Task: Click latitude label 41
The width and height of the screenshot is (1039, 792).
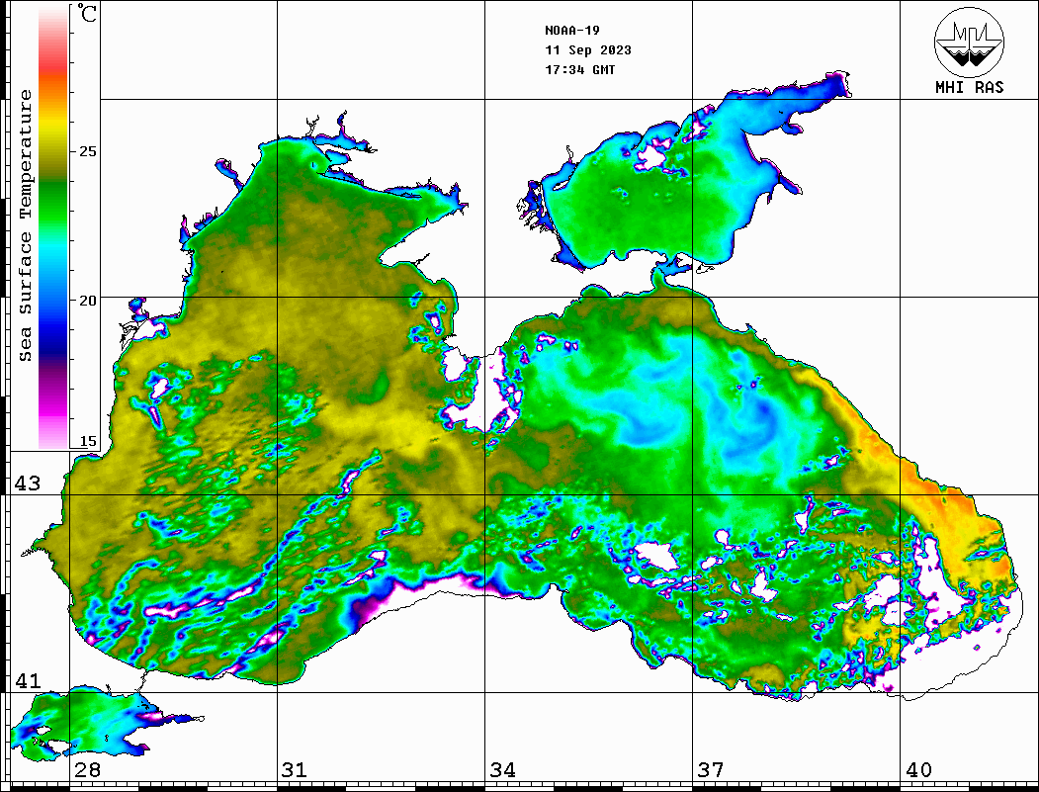Action: pos(28,680)
